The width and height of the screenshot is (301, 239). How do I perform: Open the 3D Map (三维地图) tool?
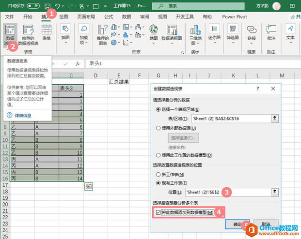coord(195,35)
